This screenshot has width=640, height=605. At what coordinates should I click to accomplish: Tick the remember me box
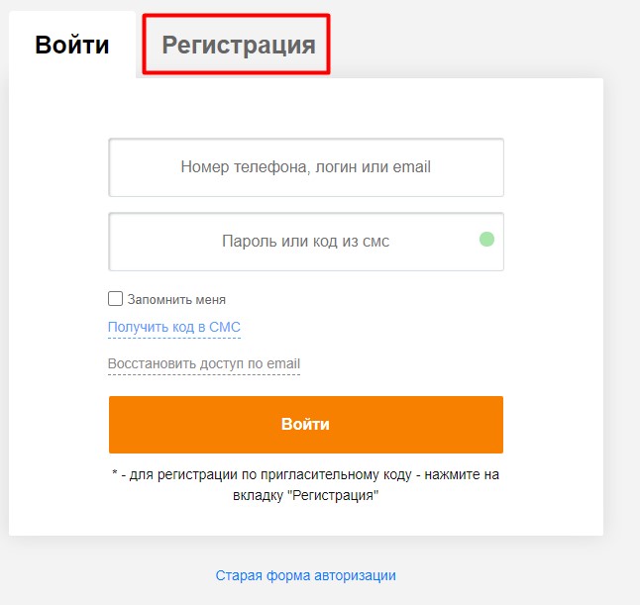pyautogui.click(x=115, y=298)
